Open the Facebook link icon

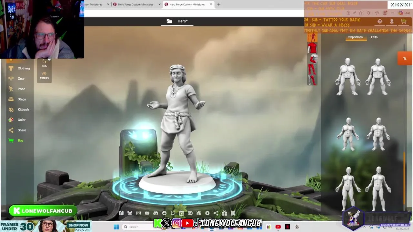click(121, 213)
